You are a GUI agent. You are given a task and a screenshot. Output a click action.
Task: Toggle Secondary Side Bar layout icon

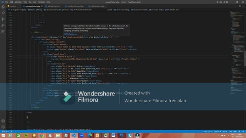click(224, 2)
